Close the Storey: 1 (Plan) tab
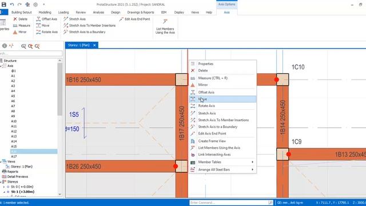The height and width of the screenshot is (206, 366). pos(94,45)
